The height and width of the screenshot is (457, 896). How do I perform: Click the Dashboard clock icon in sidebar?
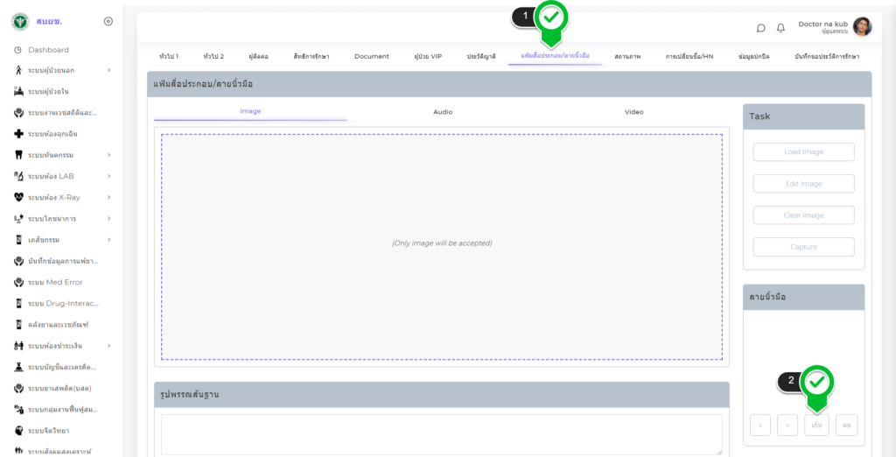18,50
